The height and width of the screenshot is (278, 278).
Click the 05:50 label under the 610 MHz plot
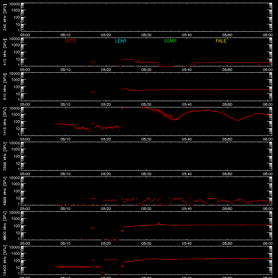[x=227, y=105]
